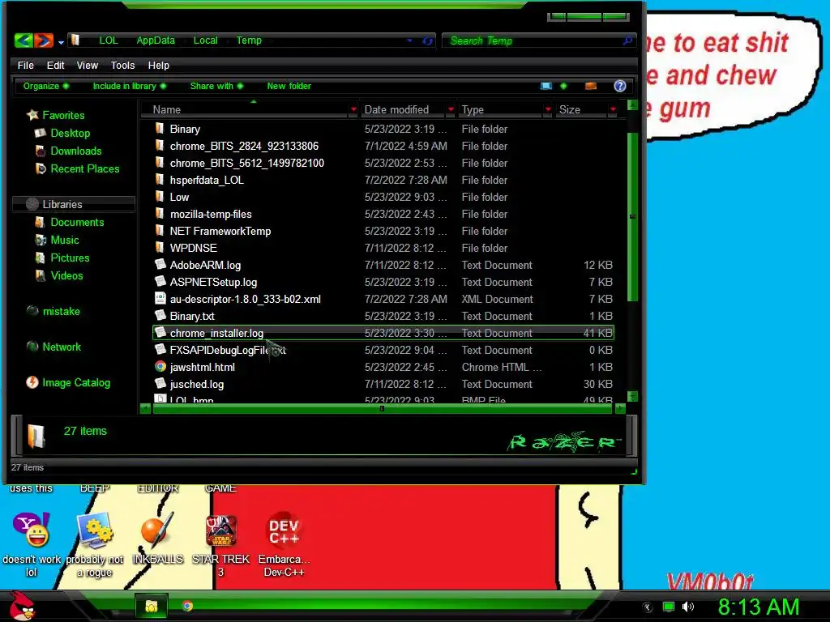The image size is (830, 622).
Task: Click the vertical scrollbar of file list
Action: [x=632, y=216]
